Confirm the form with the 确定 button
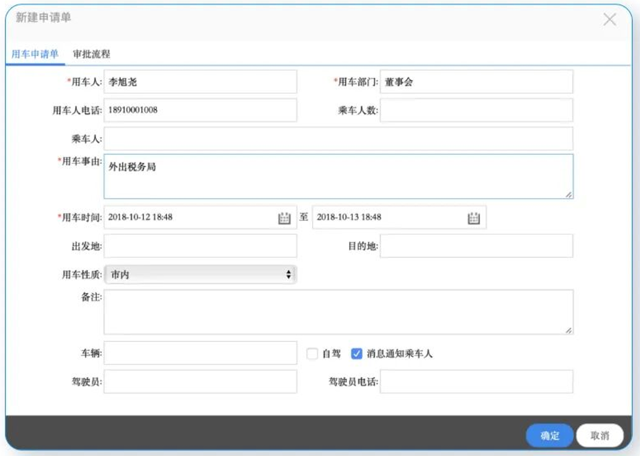Image resolution: width=640 pixels, height=456 pixels. pos(549,436)
